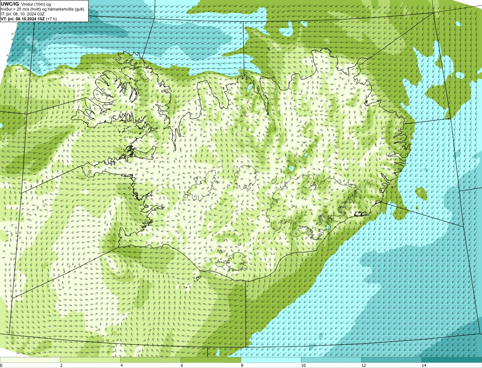Click the "8" label on the wind scale
The image size is (482, 368).
(x=242, y=365)
